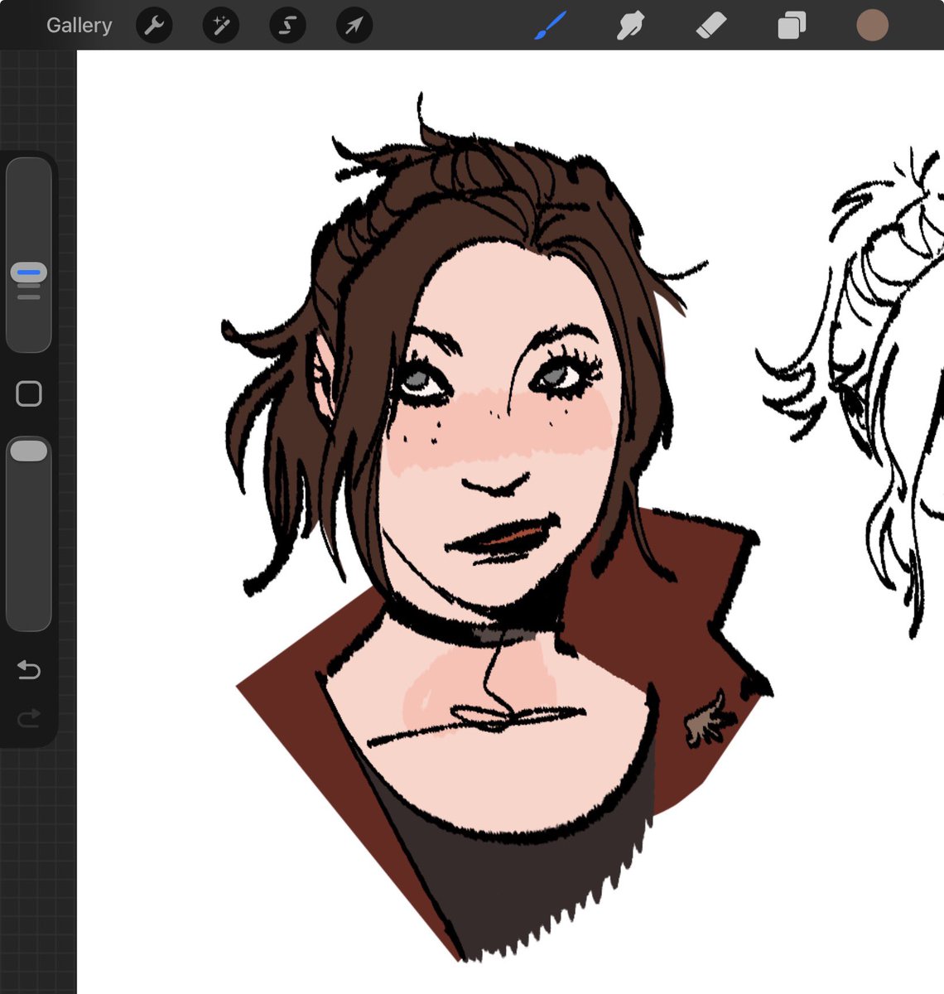Activate the Transform arrow tool
The height and width of the screenshot is (994, 944).
pyautogui.click(x=354, y=26)
